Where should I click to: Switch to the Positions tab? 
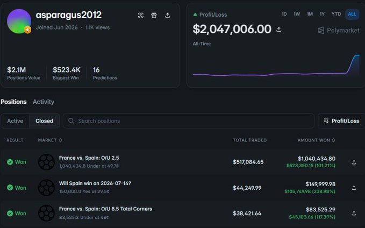[x=13, y=102]
